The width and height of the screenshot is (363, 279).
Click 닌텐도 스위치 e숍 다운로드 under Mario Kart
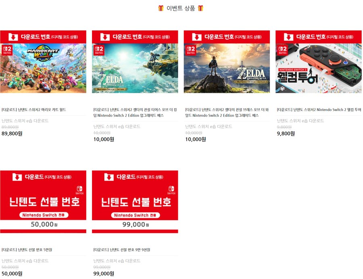click(25, 121)
